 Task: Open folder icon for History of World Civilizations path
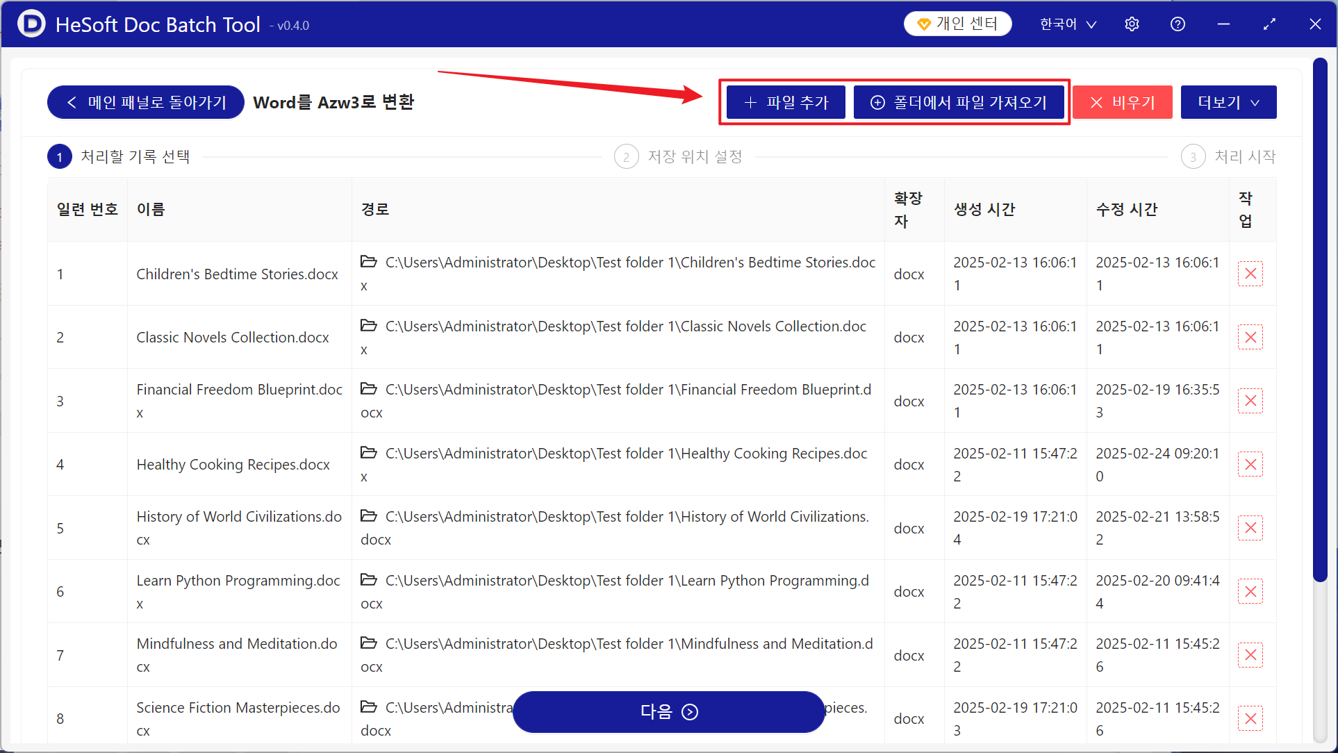click(x=369, y=516)
